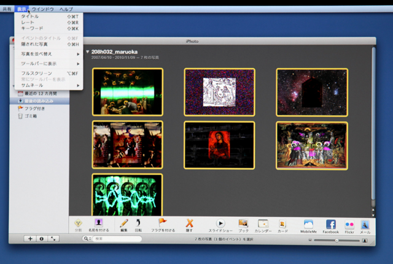Click the info button in bottom bar
The height and width of the screenshot is (264, 393).
click(x=42, y=239)
